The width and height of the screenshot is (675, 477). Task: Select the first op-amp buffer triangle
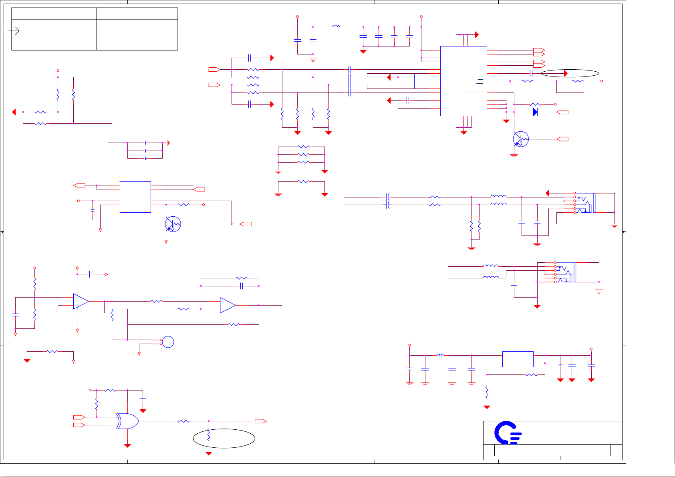(x=81, y=301)
